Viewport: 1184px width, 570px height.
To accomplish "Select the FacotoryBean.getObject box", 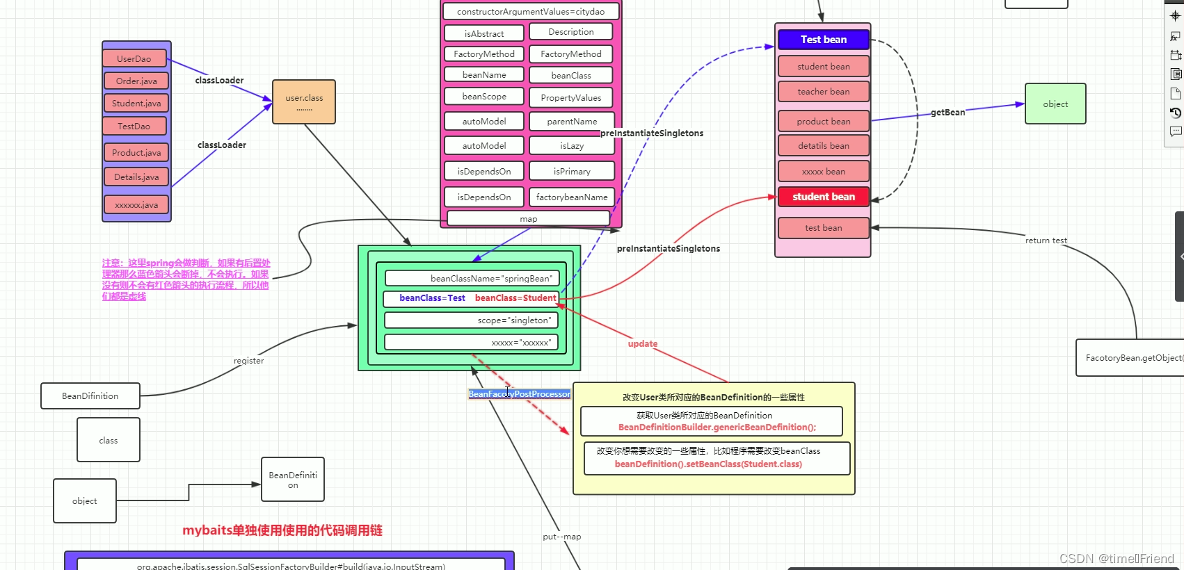I will coord(1130,358).
